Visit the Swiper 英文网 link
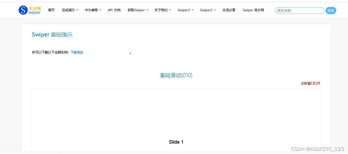The image size is (348, 154). (253, 10)
